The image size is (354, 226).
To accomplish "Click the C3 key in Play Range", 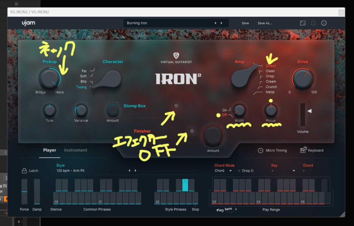I will (x=214, y=198).
